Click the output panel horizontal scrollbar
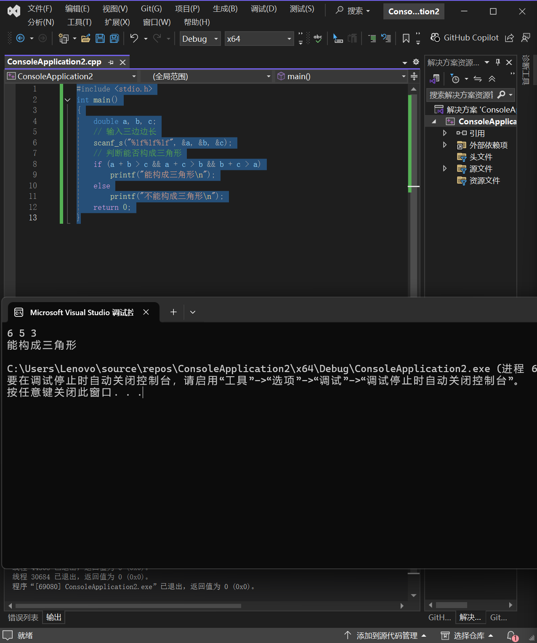The height and width of the screenshot is (643, 537). point(128,605)
